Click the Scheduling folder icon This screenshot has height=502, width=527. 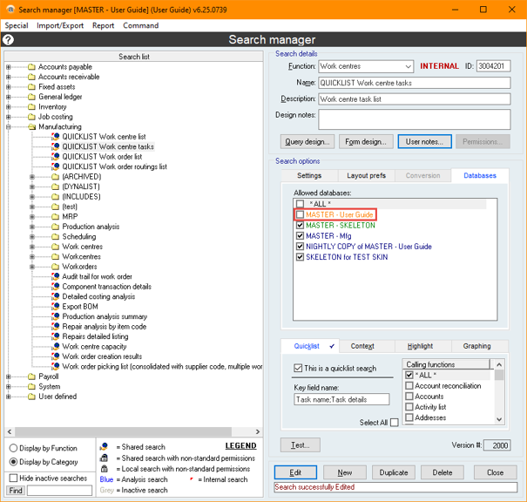(56, 237)
